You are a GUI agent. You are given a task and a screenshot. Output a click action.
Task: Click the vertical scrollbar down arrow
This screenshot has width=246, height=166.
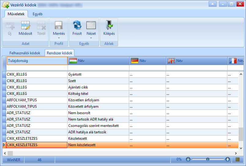click(241, 148)
